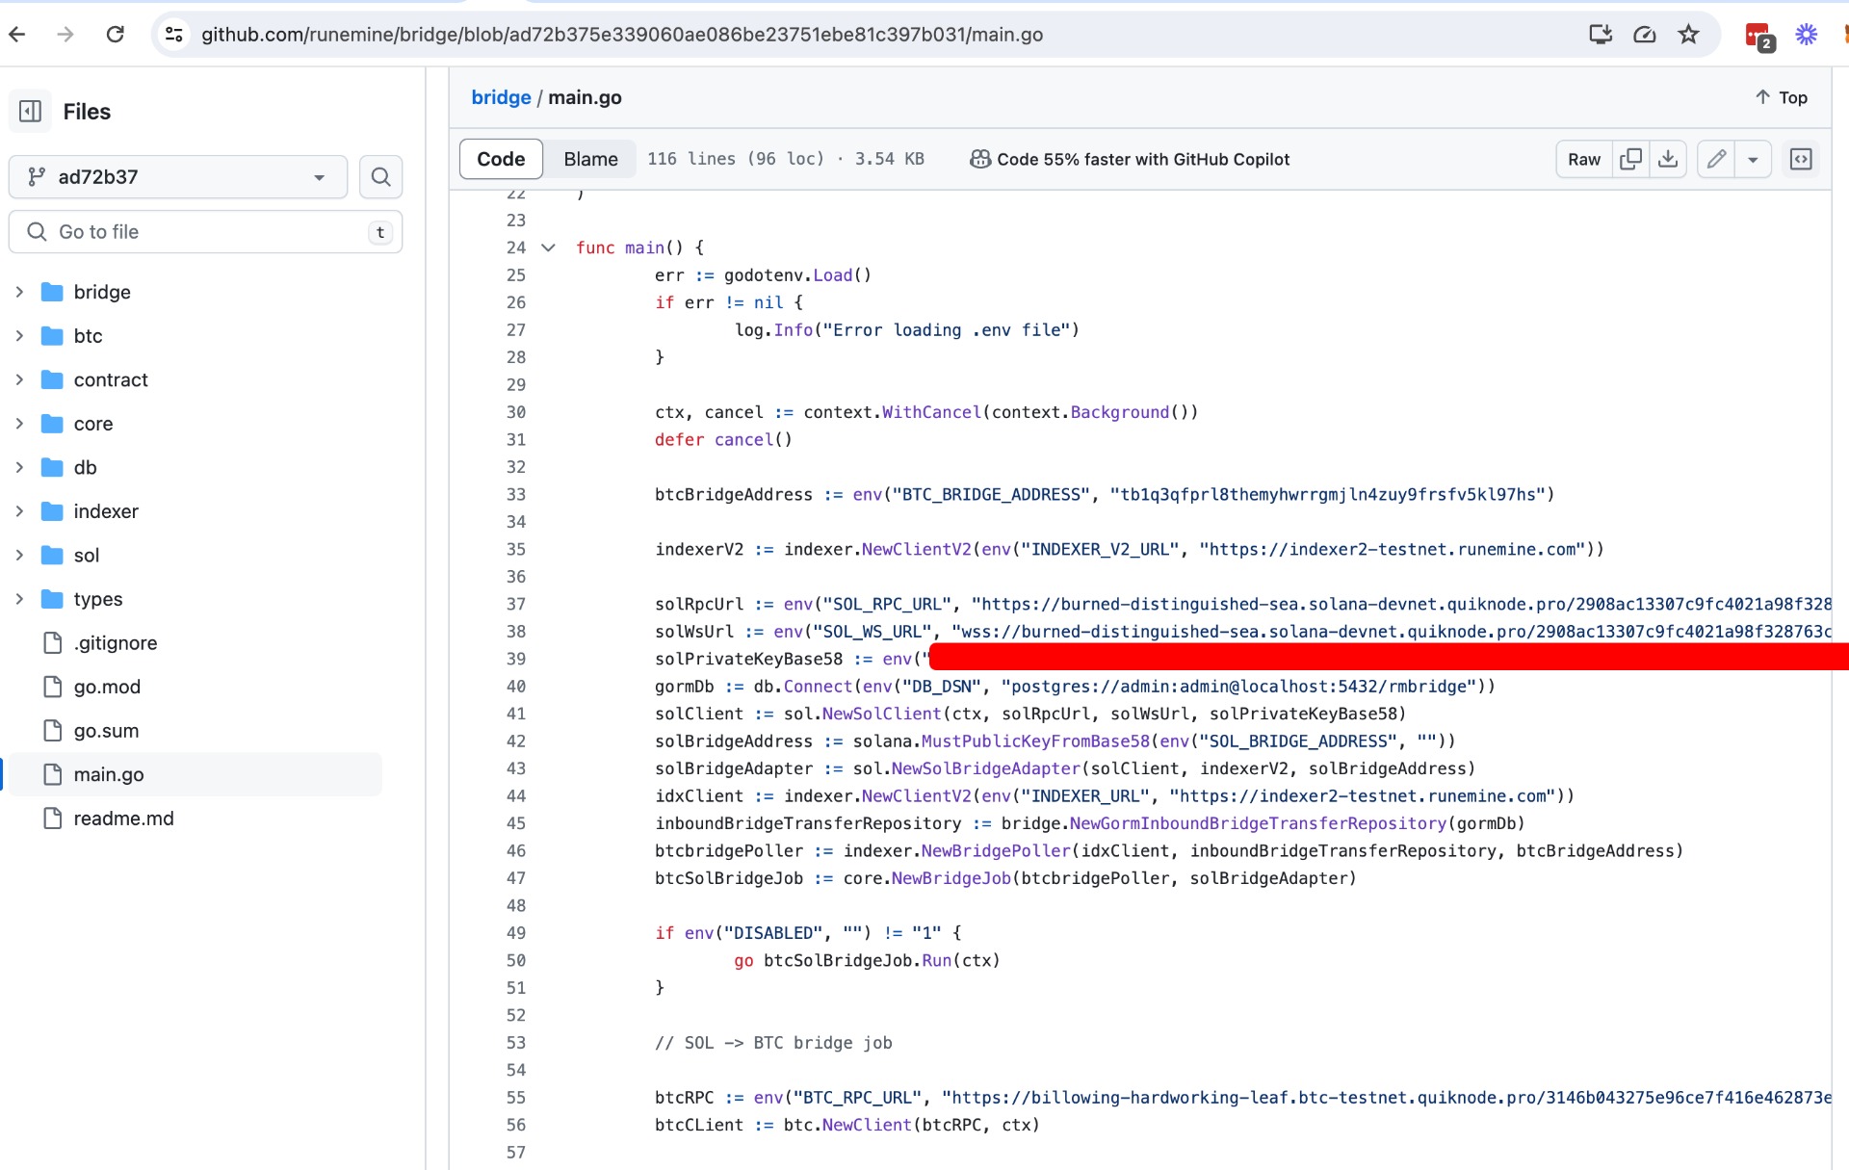Click the browser address bar URL
This screenshot has width=1849, height=1170.
point(622,35)
